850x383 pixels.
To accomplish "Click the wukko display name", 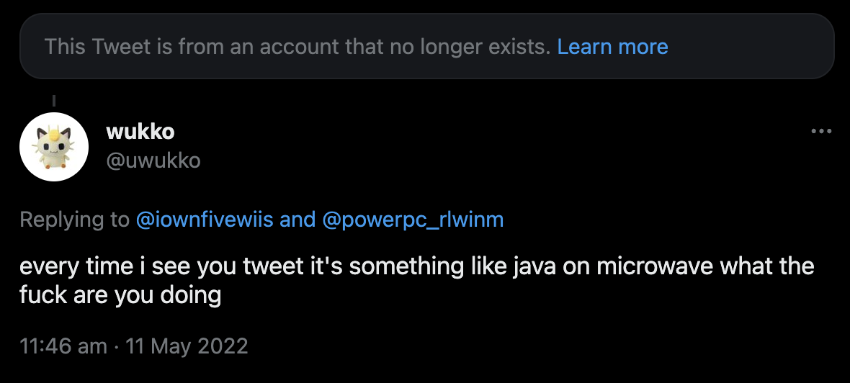I will (x=140, y=132).
